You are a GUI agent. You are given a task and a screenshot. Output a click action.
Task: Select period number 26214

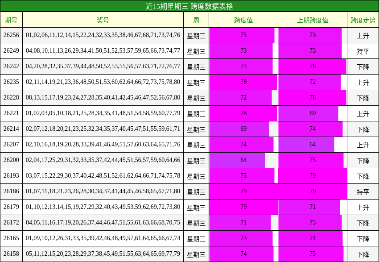[x=11, y=129]
